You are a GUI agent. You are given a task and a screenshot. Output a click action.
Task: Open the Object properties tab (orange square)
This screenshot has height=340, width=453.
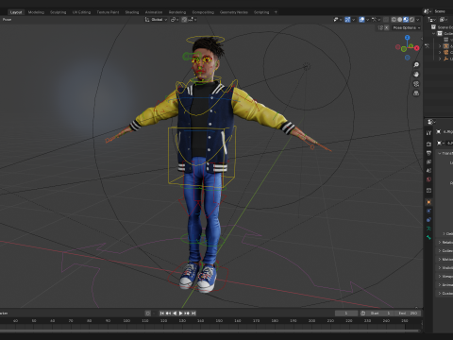(x=428, y=202)
